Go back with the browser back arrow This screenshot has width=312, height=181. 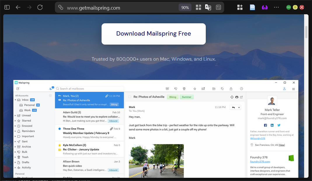pos(18,7)
